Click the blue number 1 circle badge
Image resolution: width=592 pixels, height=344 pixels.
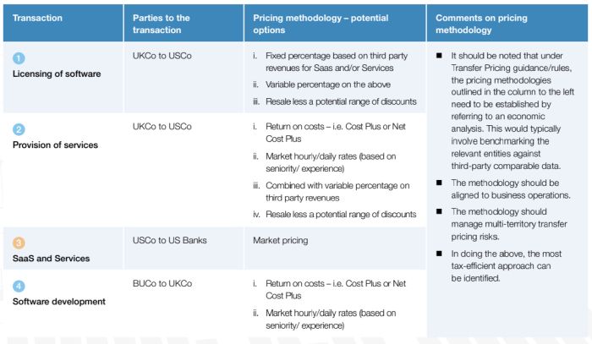(x=18, y=57)
